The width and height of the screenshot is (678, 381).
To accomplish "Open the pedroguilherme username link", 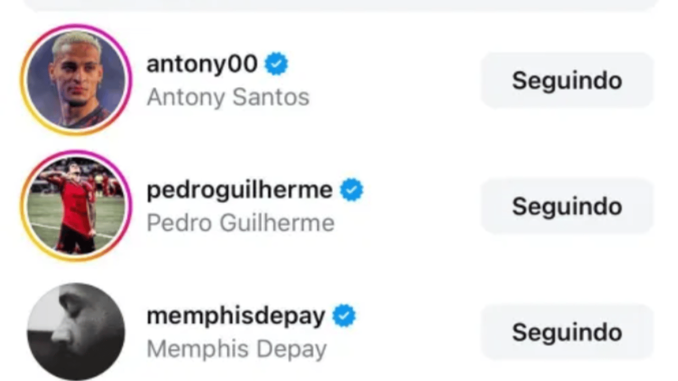I will [239, 190].
